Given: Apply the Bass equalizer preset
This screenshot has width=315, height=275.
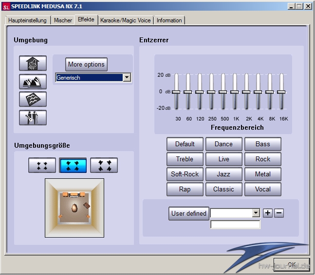Looking at the screenshot, I should [x=263, y=144].
